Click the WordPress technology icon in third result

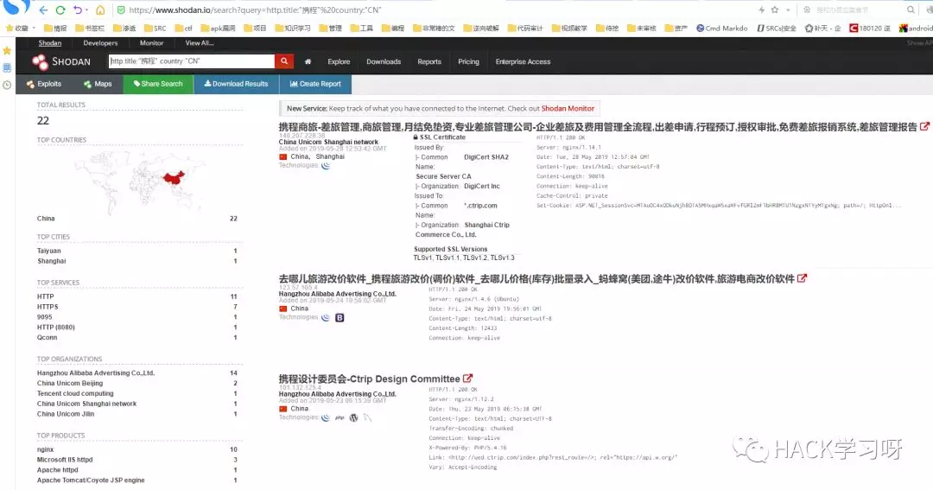pos(353,418)
